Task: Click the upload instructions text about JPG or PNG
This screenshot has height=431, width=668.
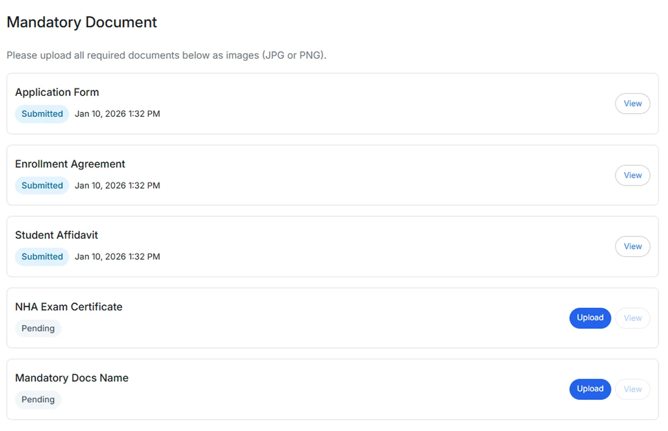Action: pyautogui.click(x=166, y=55)
